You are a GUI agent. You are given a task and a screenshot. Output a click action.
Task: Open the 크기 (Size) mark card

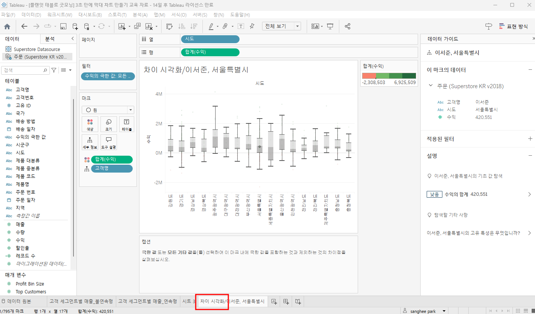click(108, 124)
